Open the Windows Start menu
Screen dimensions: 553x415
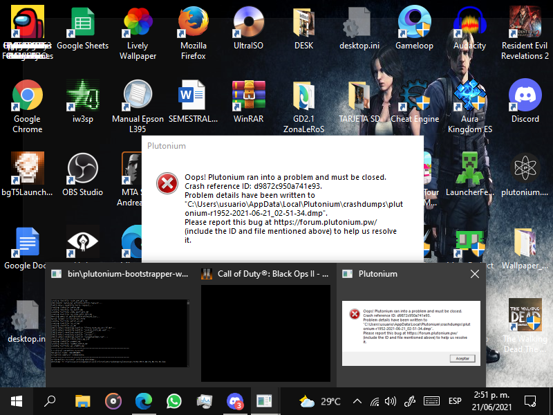click(17, 401)
